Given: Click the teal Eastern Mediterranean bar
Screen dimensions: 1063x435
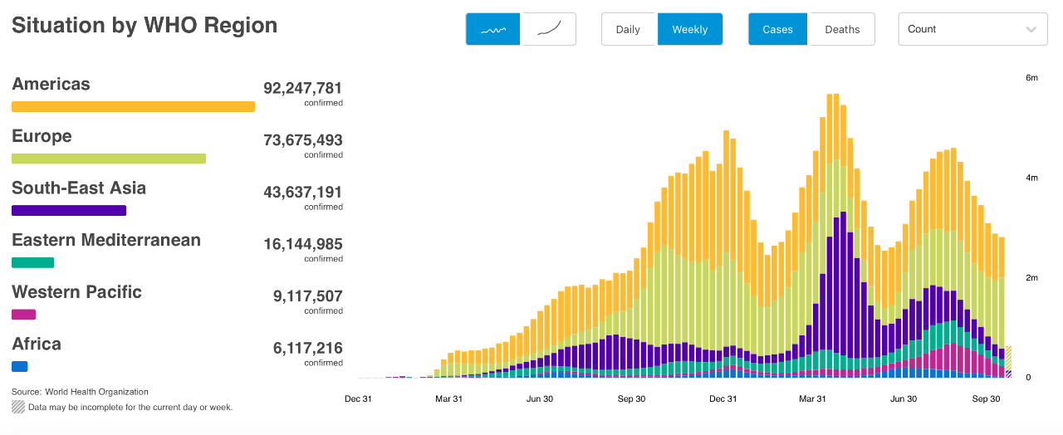Looking at the screenshot, I should pos(32,262).
